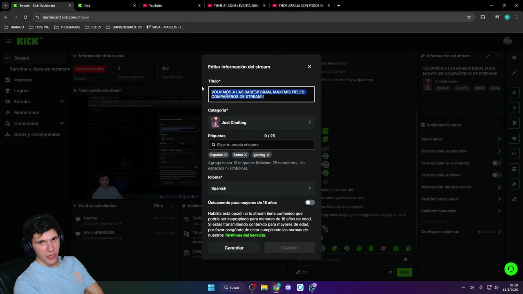Open a new browser tab
Viewport: 523px width, 294px height.
[x=339, y=6]
